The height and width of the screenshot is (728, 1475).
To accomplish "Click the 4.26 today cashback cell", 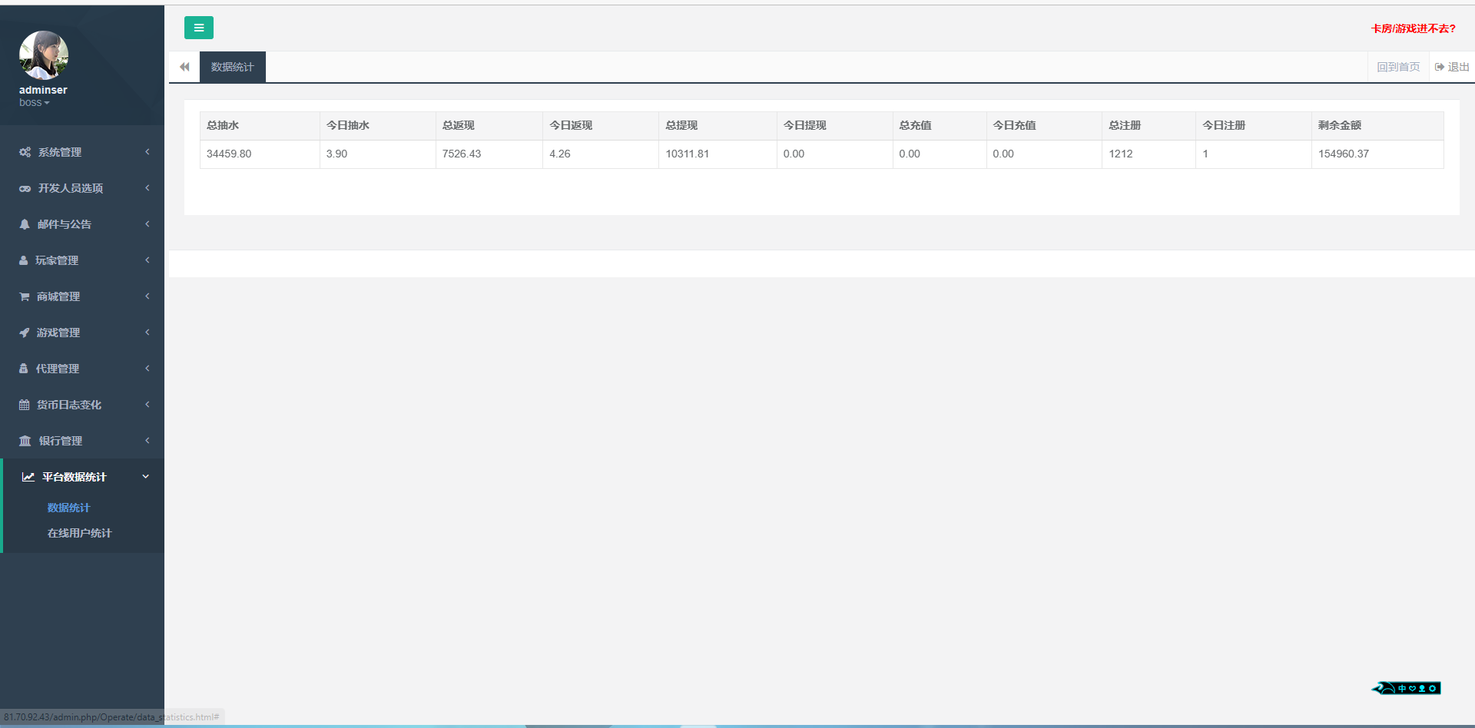I will (x=601, y=154).
